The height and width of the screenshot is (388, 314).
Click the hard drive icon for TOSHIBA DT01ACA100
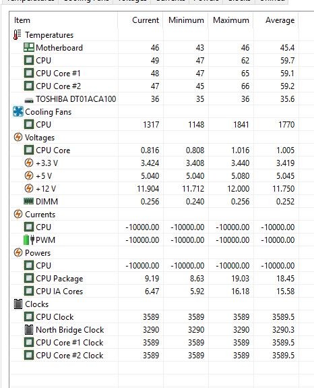[29, 101]
